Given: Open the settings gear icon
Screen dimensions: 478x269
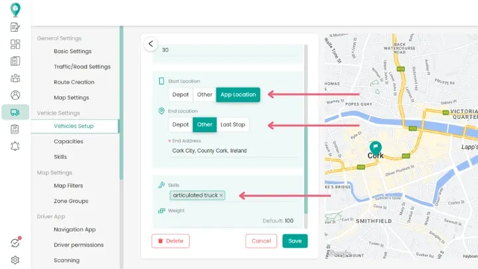Looking at the screenshot, I should coord(15,260).
